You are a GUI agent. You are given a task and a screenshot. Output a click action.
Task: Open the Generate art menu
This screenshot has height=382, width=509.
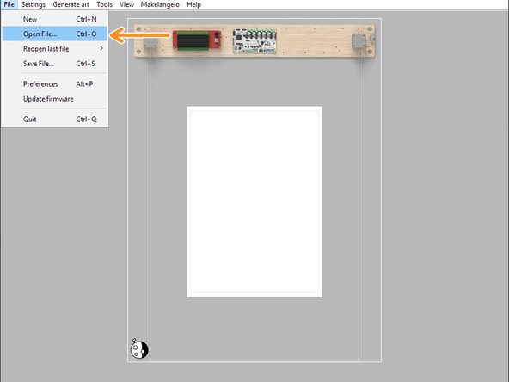[x=71, y=4]
